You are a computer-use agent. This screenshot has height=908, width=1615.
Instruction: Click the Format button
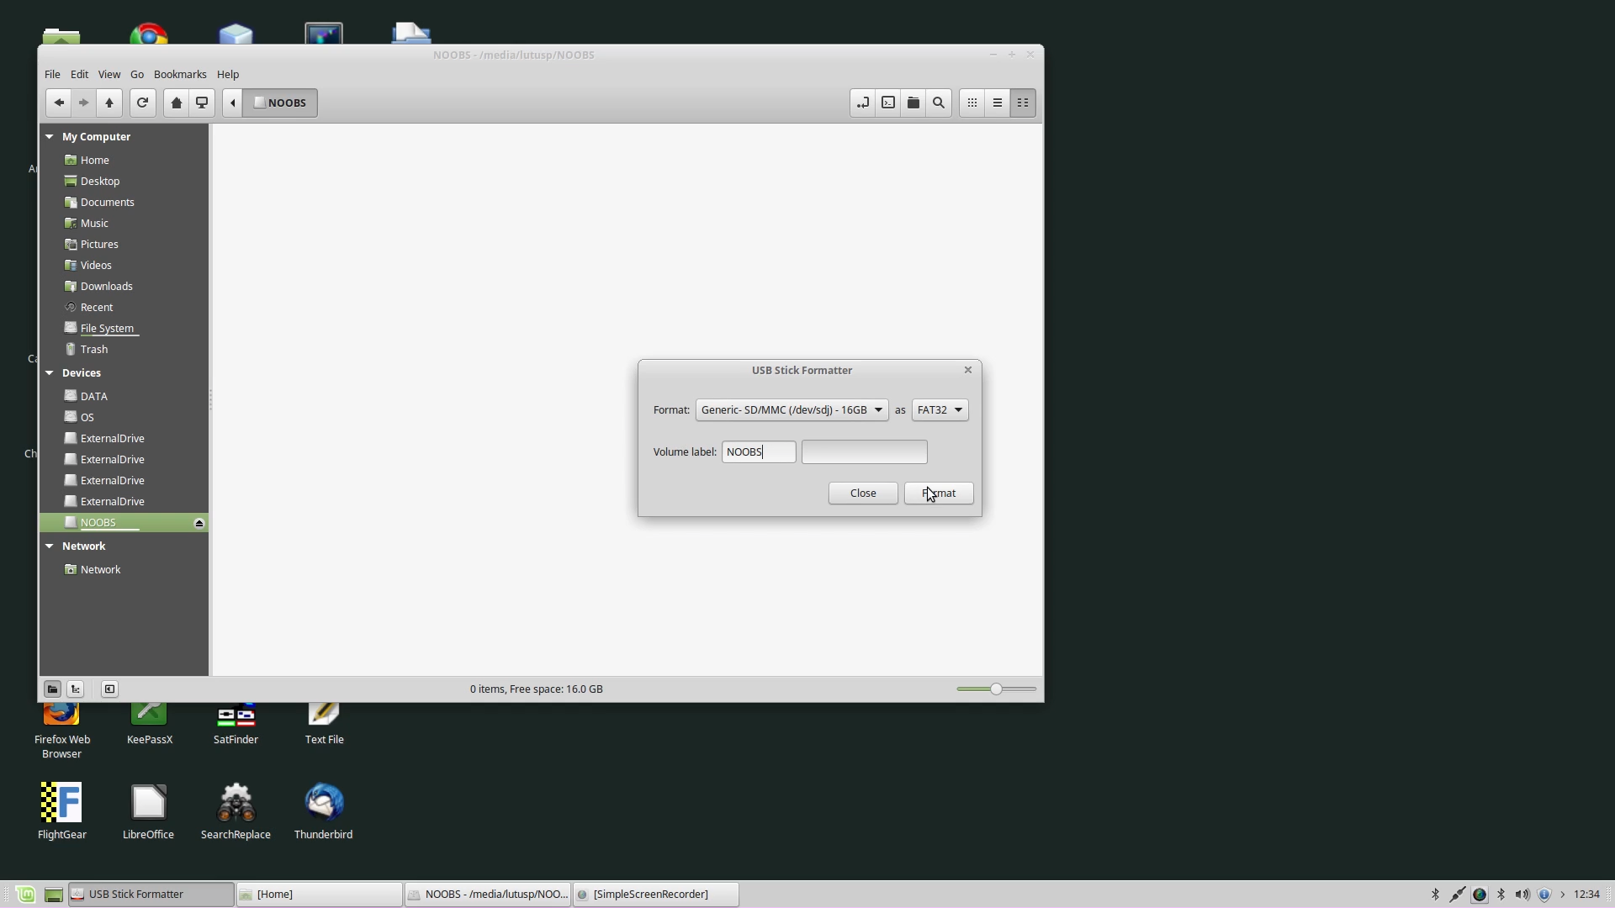pyautogui.click(x=939, y=493)
